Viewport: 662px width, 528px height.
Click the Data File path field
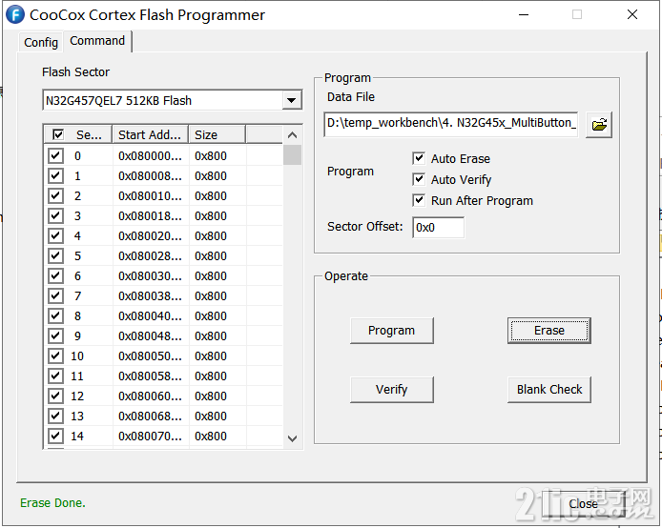(x=450, y=124)
